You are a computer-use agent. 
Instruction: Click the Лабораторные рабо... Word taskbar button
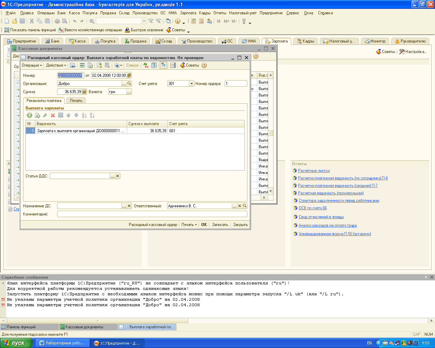point(63,343)
